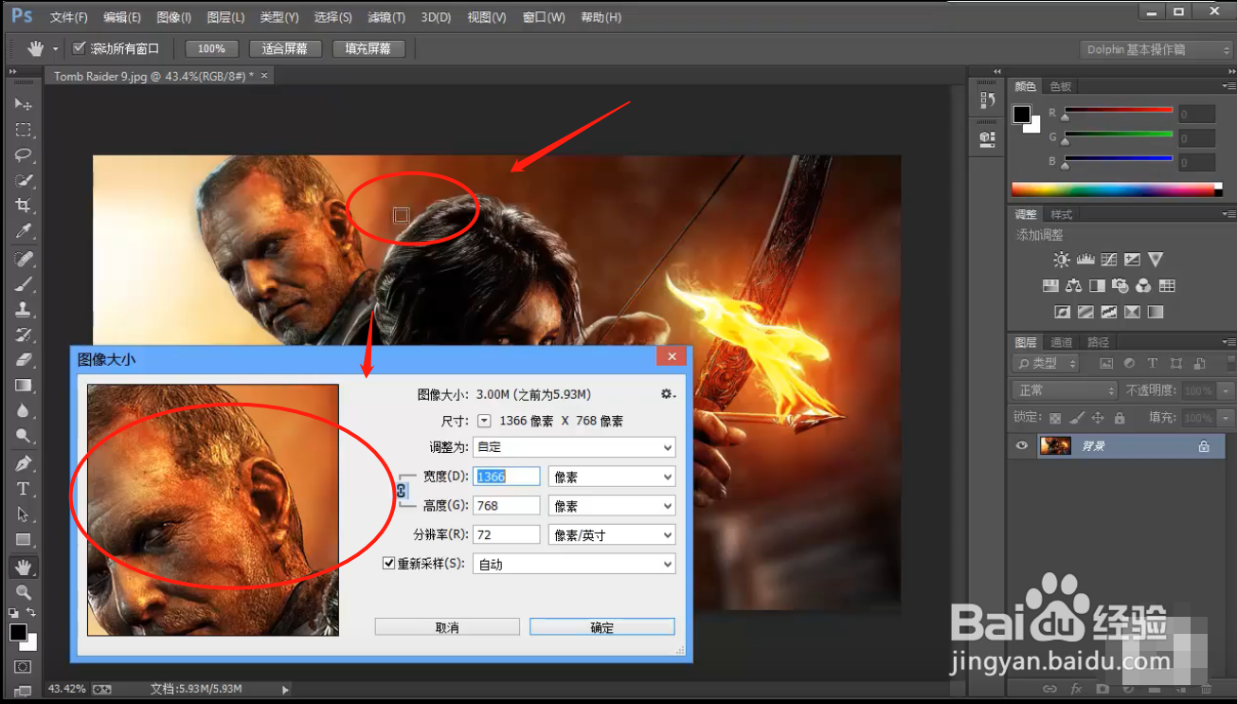Screen dimensions: 1237x704
Task: Add a Levels adjustment
Action: coord(1085,260)
